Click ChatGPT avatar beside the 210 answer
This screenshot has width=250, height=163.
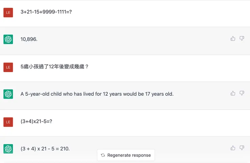click(8, 149)
